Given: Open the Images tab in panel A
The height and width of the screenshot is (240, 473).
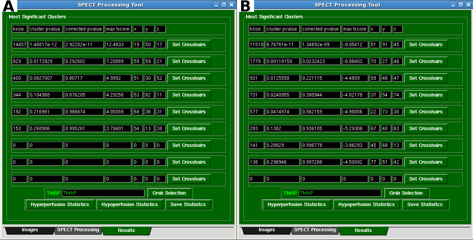Looking at the screenshot, I should click(x=29, y=230).
